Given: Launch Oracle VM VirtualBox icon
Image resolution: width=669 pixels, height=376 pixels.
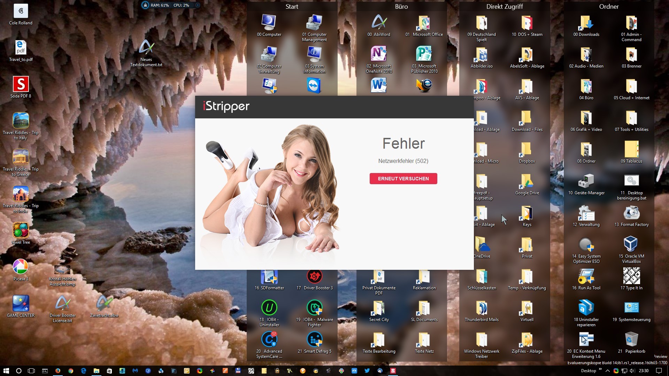Looking at the screenshot, I should (631, 244).
